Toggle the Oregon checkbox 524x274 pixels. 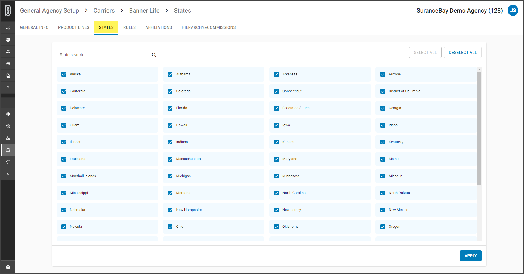click(x=383, y=227)
